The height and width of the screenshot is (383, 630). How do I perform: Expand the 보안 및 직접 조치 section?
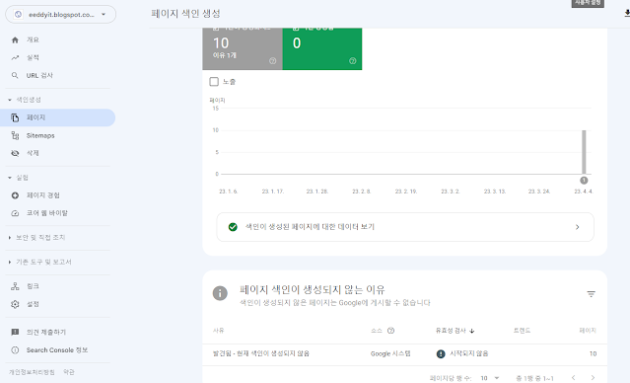[x=36, y=237]
